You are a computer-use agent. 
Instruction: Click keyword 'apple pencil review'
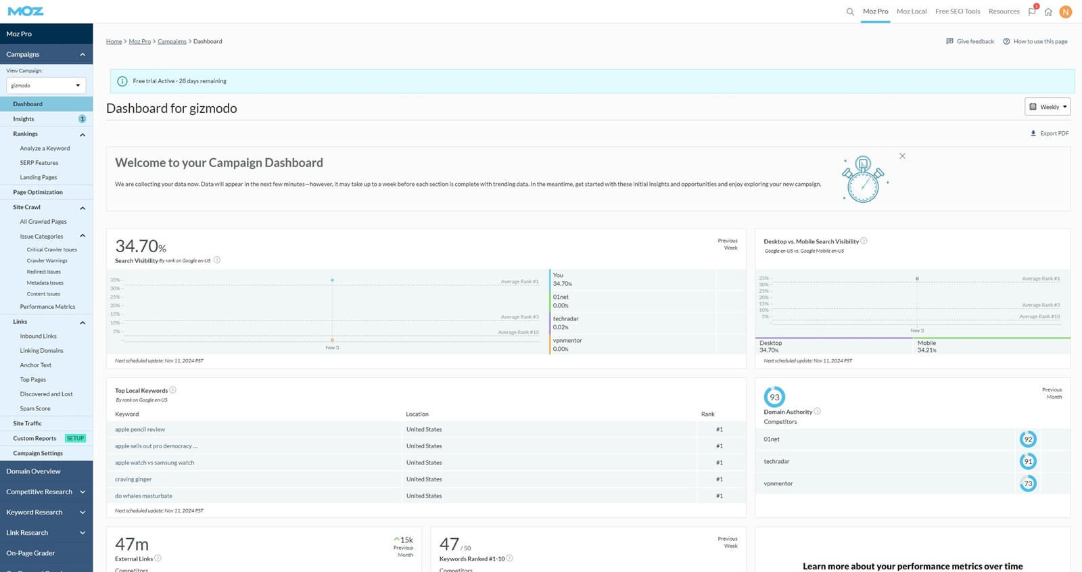tap(140, 429)
